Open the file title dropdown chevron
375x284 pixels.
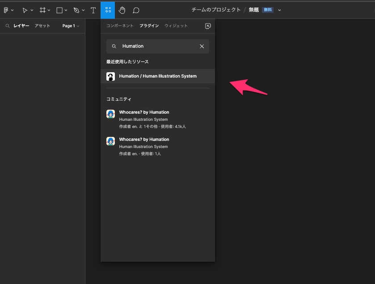279,10
